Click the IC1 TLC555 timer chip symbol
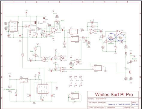142x109 pixels. click(x=13, y=26)
